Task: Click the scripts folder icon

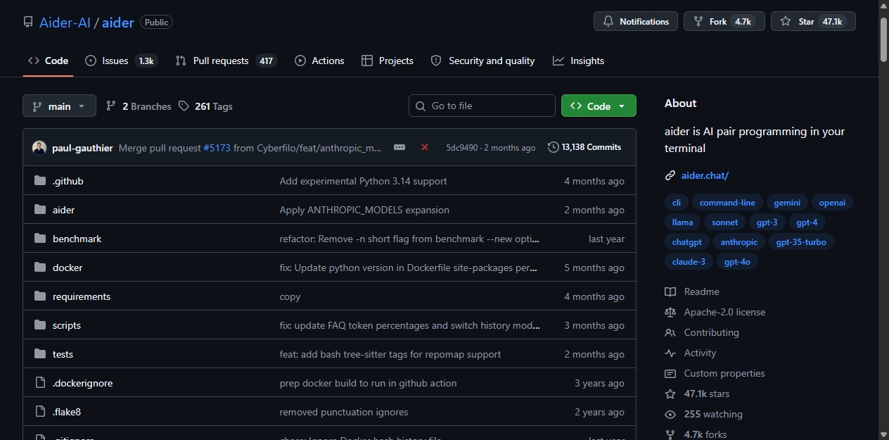Action: (x=40, y=325)
